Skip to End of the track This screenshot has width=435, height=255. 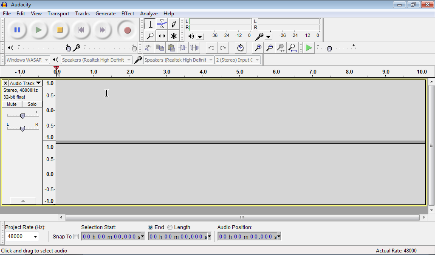click(x=102, y=30)
